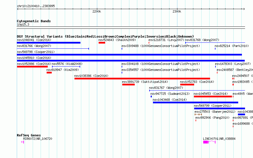Click the DGV Structural Variants track title
The height and width of the screenshot is (158, 253).
point(105,36)
